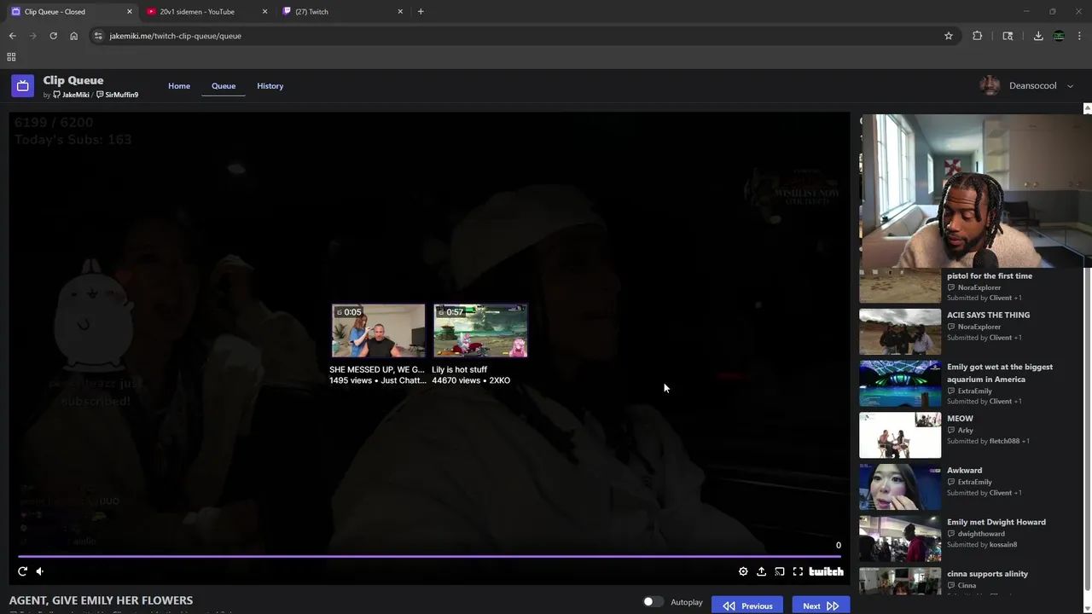Open a new browser tab
Screen dimensions: 1092x614
(421, 12)
